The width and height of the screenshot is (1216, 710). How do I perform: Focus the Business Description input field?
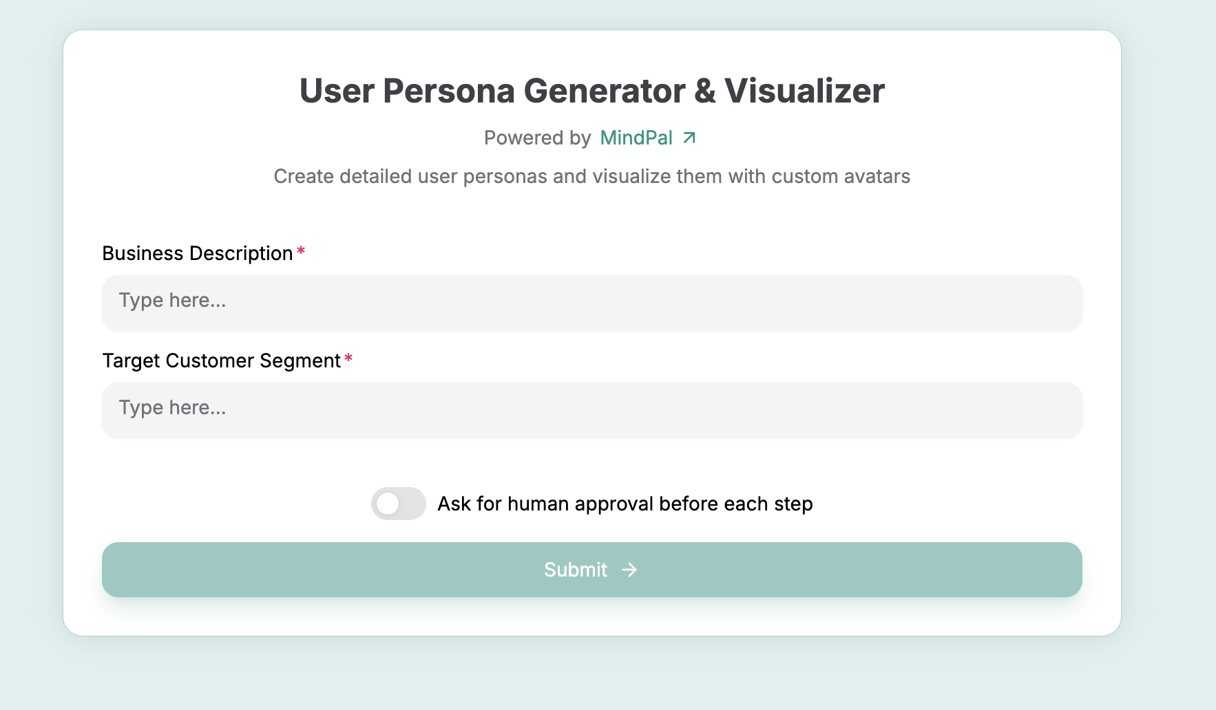tap(591, 301)
